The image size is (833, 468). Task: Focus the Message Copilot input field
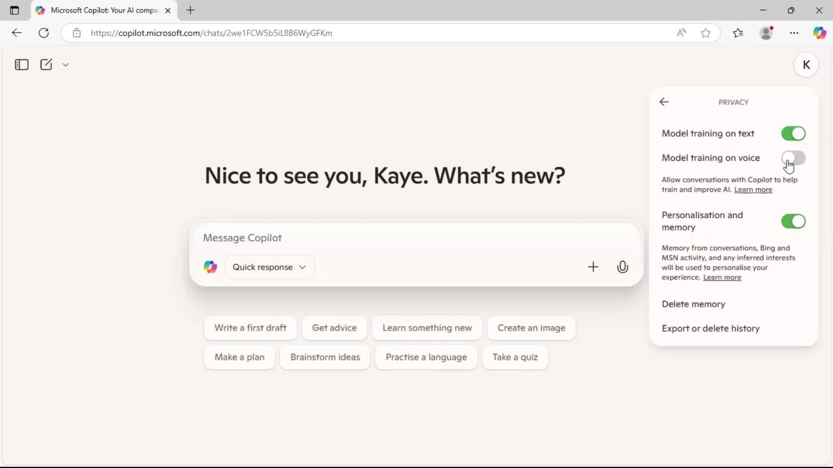(x=416, y=238)
